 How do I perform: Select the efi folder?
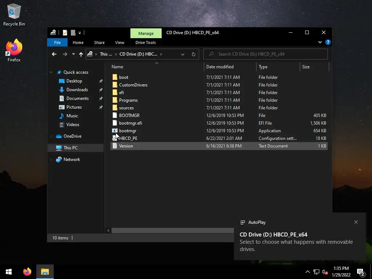click(x=219, y=93)
